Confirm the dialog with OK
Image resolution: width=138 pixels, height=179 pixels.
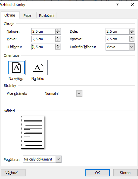98,173
